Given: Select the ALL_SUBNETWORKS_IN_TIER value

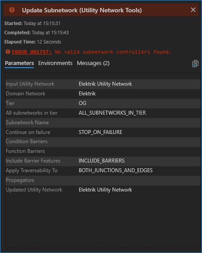Looking at the screenshot, I should [x=112, y=113].
